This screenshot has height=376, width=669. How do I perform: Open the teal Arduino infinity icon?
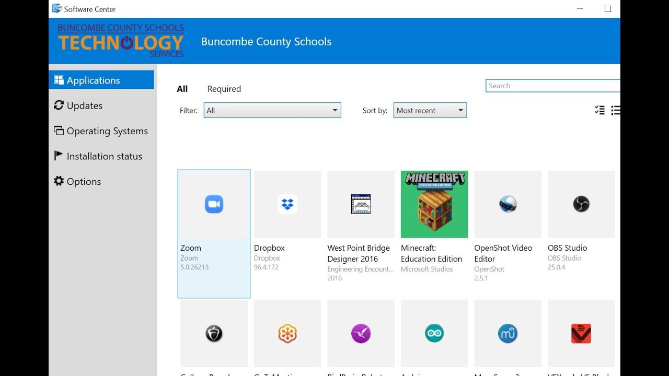tap(434, 333)
